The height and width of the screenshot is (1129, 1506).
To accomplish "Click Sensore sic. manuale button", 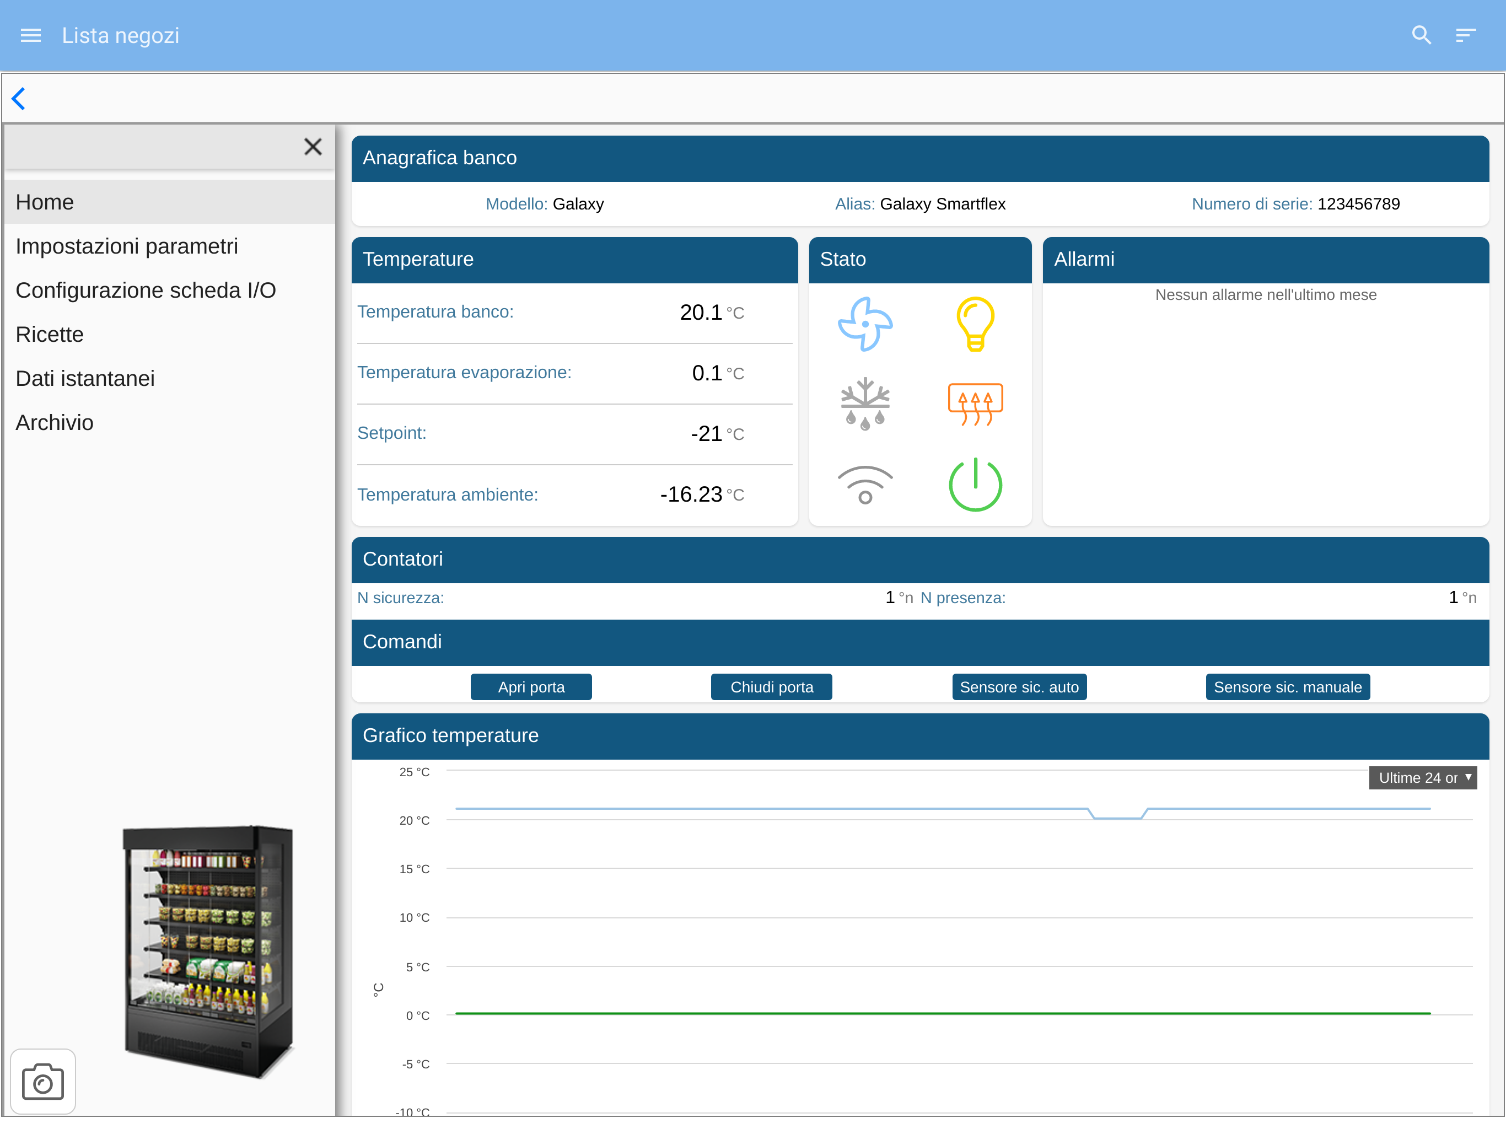I will pyautogui.click(x=1288, y=687).
